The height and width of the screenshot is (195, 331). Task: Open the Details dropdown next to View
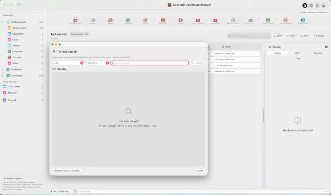320,36
